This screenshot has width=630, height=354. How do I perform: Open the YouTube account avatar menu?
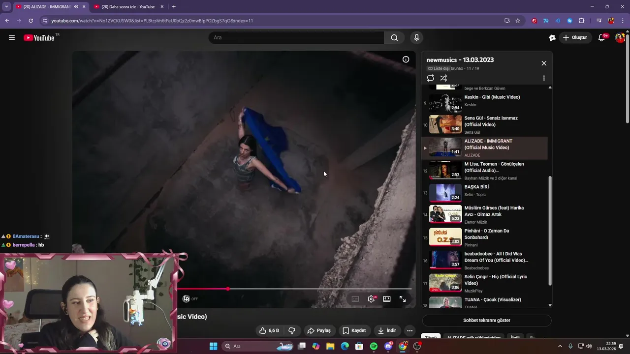tap(620, 38)
